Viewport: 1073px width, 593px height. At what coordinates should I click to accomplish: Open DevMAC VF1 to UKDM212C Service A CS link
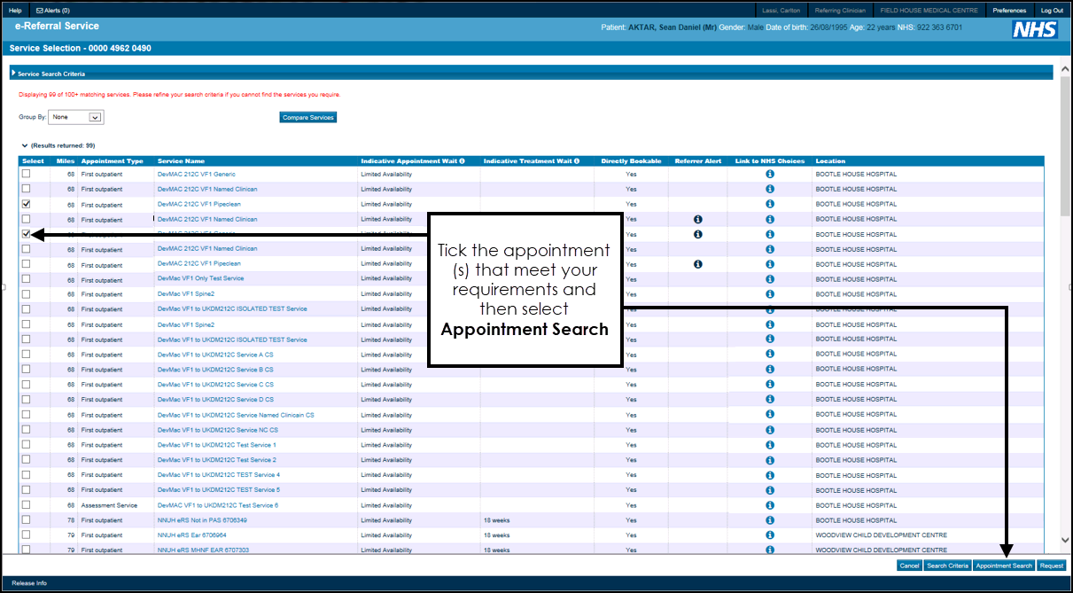(x=215, y=355)
